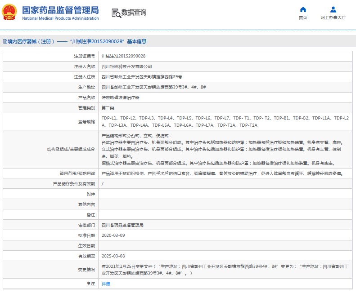The height and width of the screenshot is (293, 356).
Task: Click the 生产地址 value ending 3#、4#、8#
Action: pyautogui.click(x=153, y=87)
